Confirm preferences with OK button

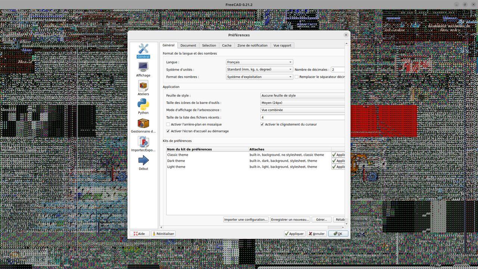click(x=338, y=234)
